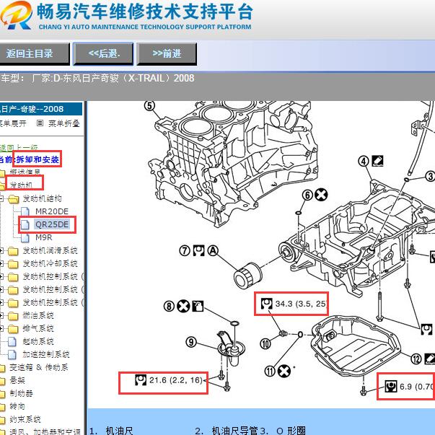
Task: Go forward with the >>前进 button
Action: 167,53
